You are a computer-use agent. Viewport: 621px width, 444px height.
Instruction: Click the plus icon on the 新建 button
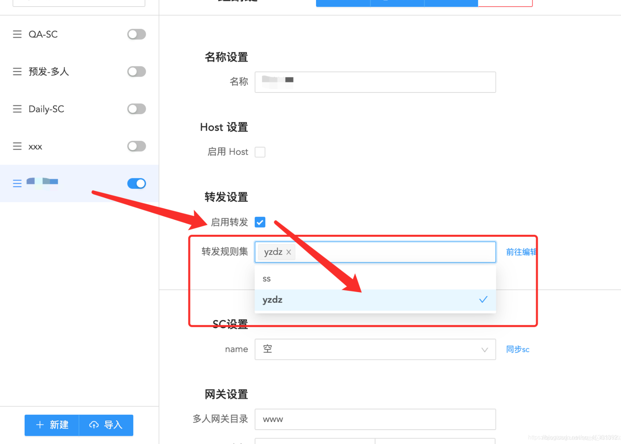pyautogui.click(x=40, y=425)
